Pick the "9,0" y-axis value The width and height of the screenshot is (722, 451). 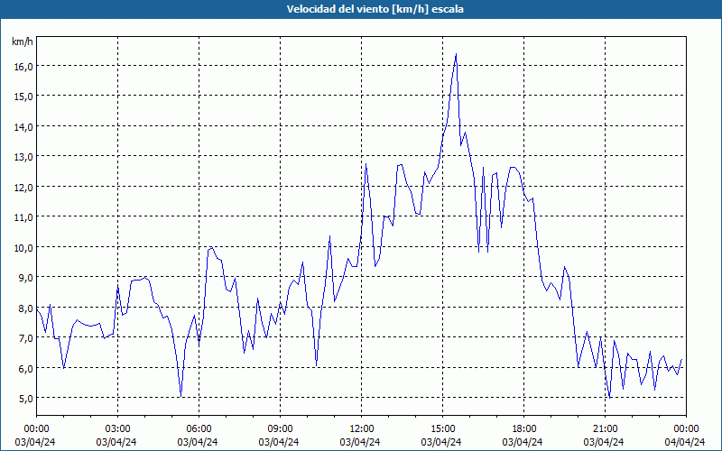25,278
